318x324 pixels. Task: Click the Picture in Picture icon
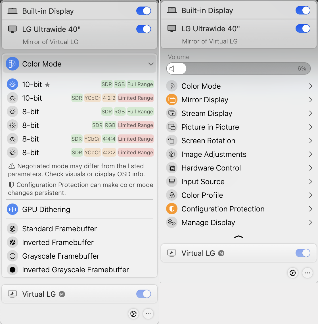[172, 127]
